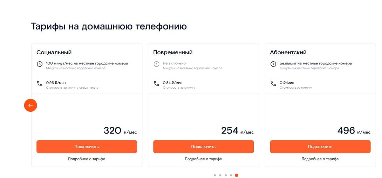Image resolution: width=382 pixels, height=178 pixels.
Task: Click the Абонентский tariff title
Action: click(x=288, y=53)
